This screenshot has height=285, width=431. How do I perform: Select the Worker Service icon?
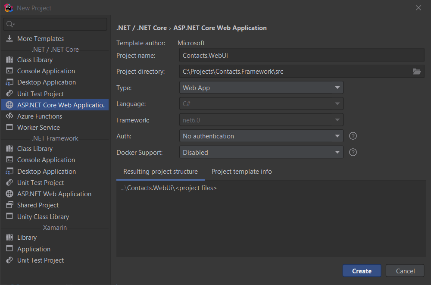(9, 127)
